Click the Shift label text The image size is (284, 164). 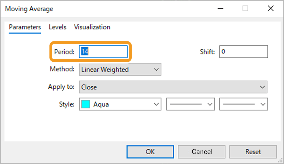click(x=207, y=52)
